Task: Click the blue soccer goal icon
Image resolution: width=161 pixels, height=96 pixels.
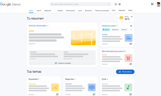Action: [x=92, y=87]
